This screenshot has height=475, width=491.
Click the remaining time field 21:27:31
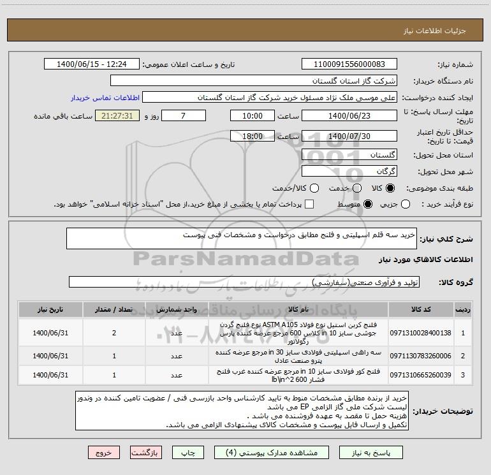pos(117,115)
